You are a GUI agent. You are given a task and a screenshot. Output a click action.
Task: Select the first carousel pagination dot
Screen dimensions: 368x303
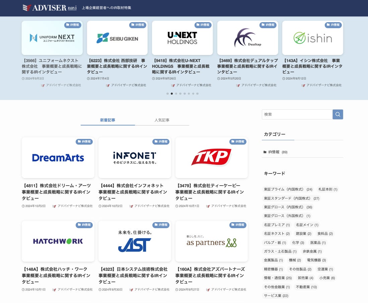(167, 94)
